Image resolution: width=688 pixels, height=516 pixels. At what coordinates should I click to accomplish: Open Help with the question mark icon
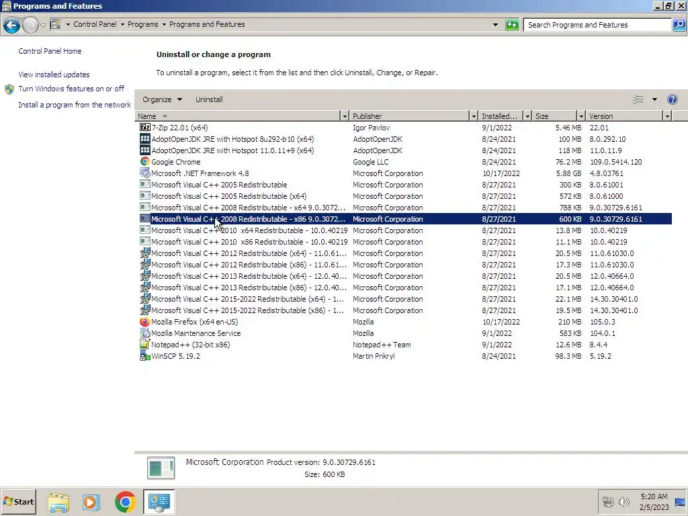point(672,99)
